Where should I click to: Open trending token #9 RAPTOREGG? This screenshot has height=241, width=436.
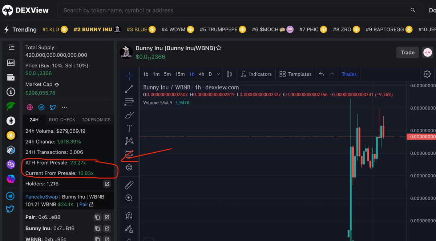tap(389, 29)
